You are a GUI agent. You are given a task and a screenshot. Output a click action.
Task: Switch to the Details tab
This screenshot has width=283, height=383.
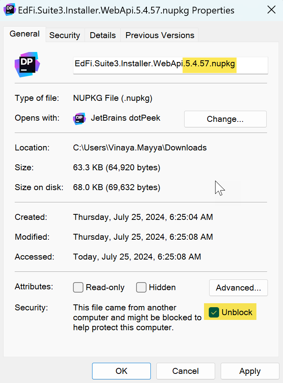(x=102, y=35)
